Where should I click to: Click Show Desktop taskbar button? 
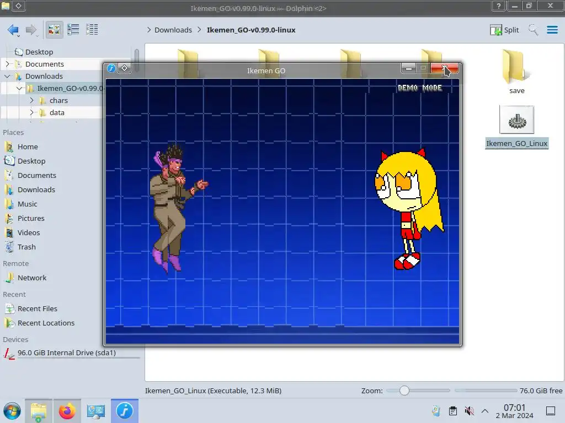(551, 411)
